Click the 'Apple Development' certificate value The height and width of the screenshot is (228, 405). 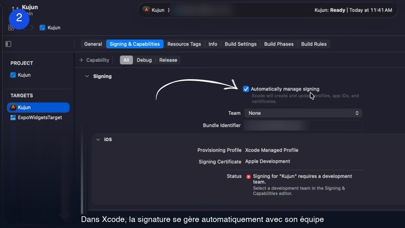coord(268,161)
